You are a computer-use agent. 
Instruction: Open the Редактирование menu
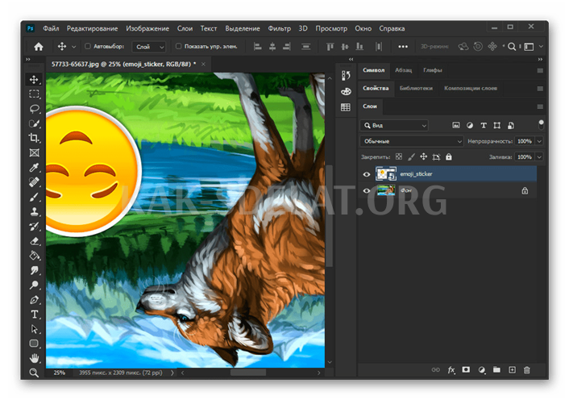[x=92, y=28]
